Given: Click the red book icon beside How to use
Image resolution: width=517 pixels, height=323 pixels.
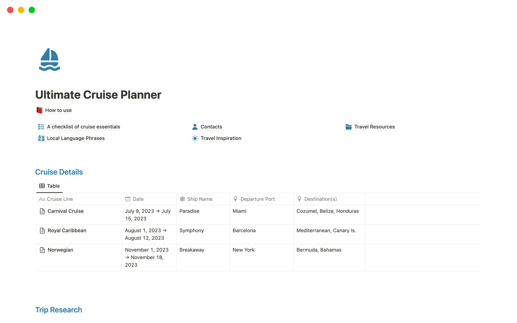Looking at the screenshot, I should [x=40, y=110].
